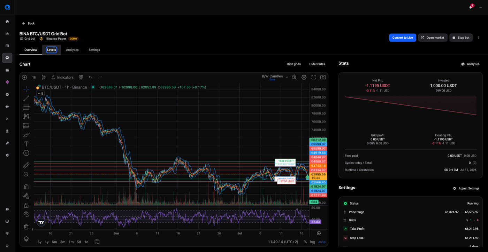Open the notifications bell icon
Image resolution: width=488 pixels, height=252 pixels.
point(471,7)
